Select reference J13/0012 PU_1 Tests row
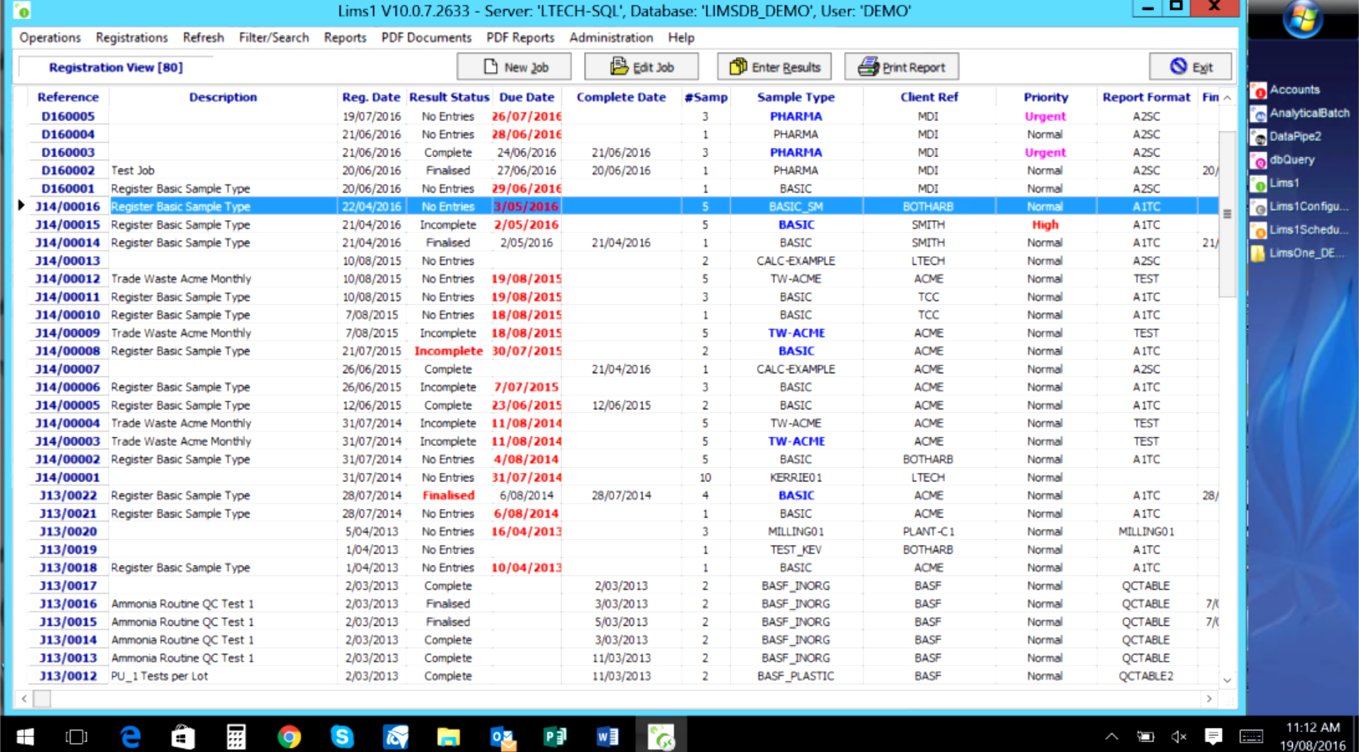1359x752 pixels. 623,676
